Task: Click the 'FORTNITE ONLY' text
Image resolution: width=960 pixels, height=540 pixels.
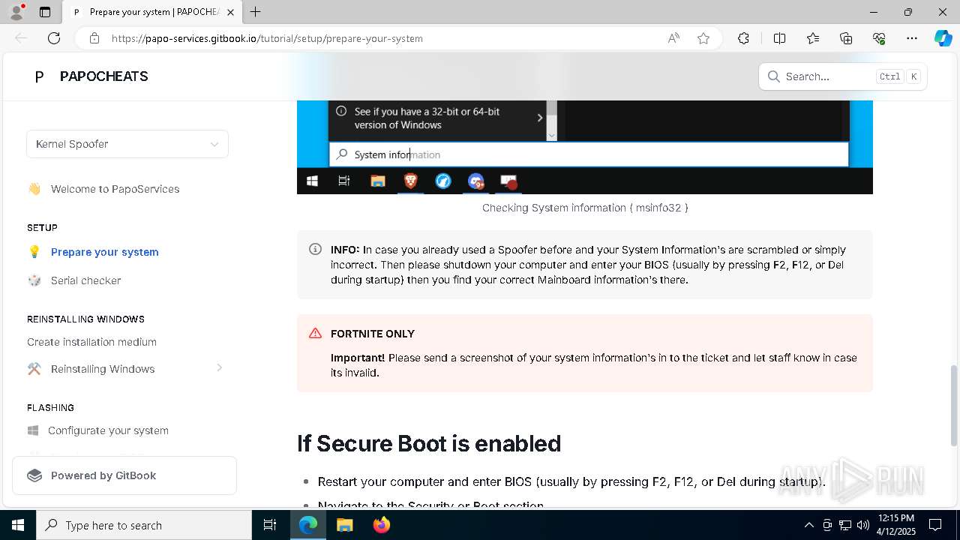Action: click(x=373, y=334)
